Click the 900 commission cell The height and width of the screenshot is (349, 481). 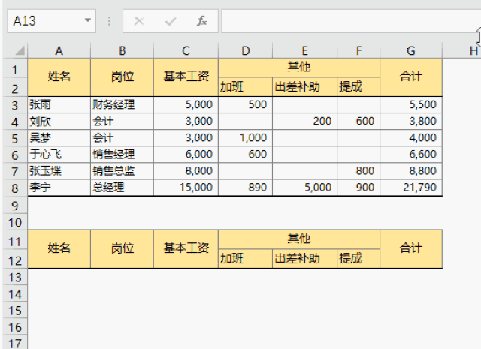(x=358, y=188)
